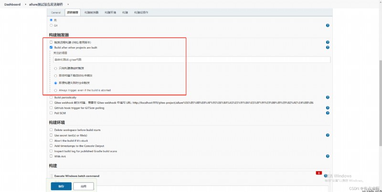The width and height of the screenshot is (382, 192).
Task: Delete the Execute Windows batch command step
Action: click(x=318, y=173)
